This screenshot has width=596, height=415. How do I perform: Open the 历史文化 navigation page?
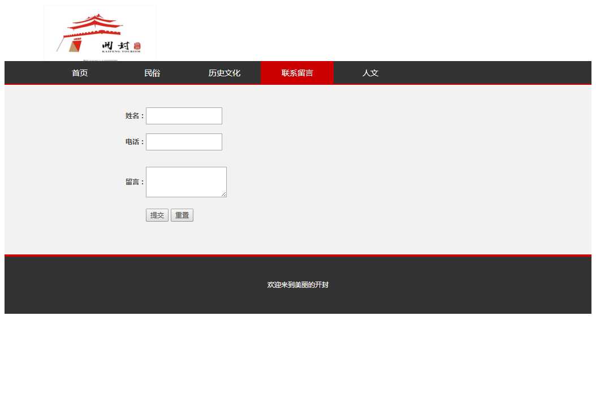pyautogui.click(x=224, y=73)
